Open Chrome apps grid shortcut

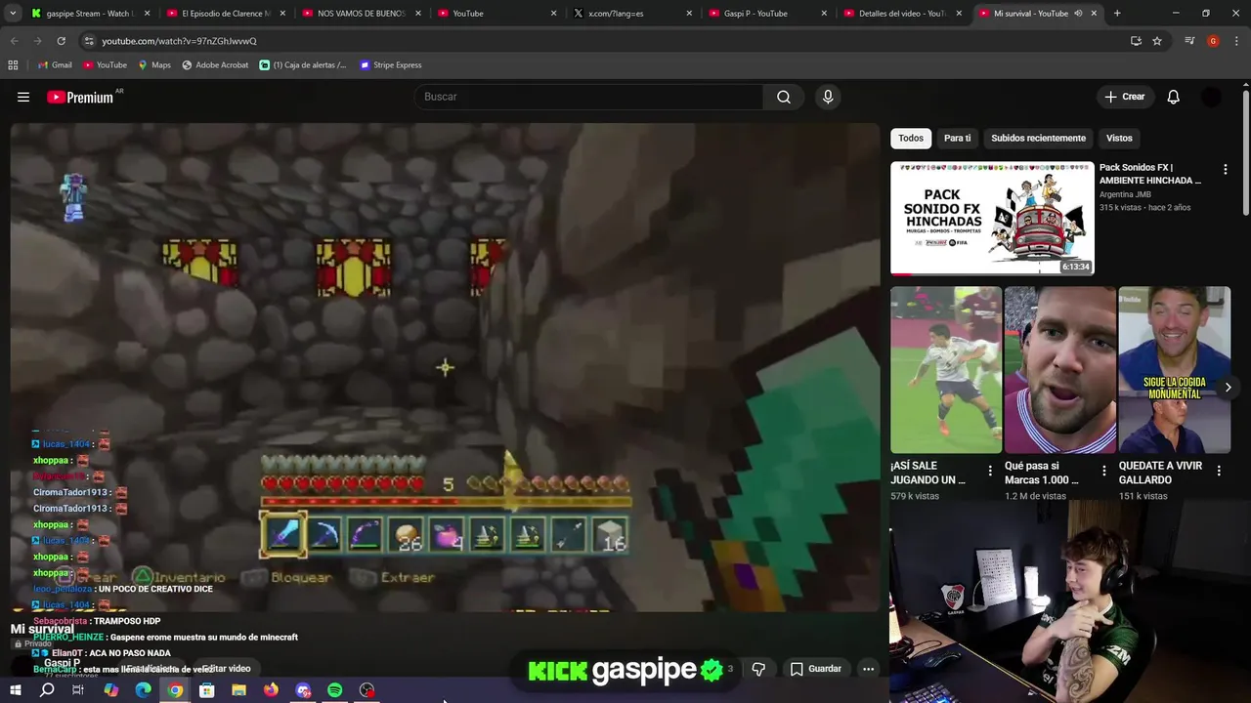click(x=13, y=64)
